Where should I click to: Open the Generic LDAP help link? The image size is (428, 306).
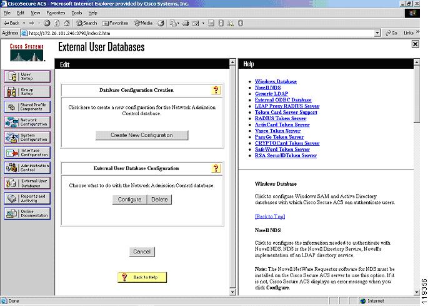point(271,94)
